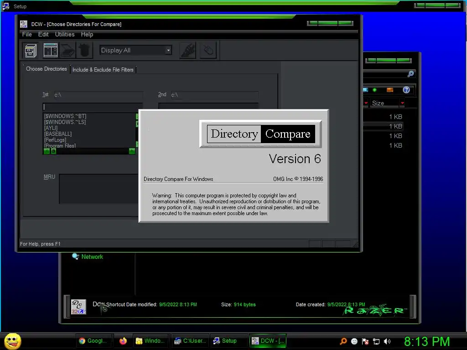Screen dimensions: 467x350
Task: Click the directory list right scroll arrow
Action: (132, 151)
